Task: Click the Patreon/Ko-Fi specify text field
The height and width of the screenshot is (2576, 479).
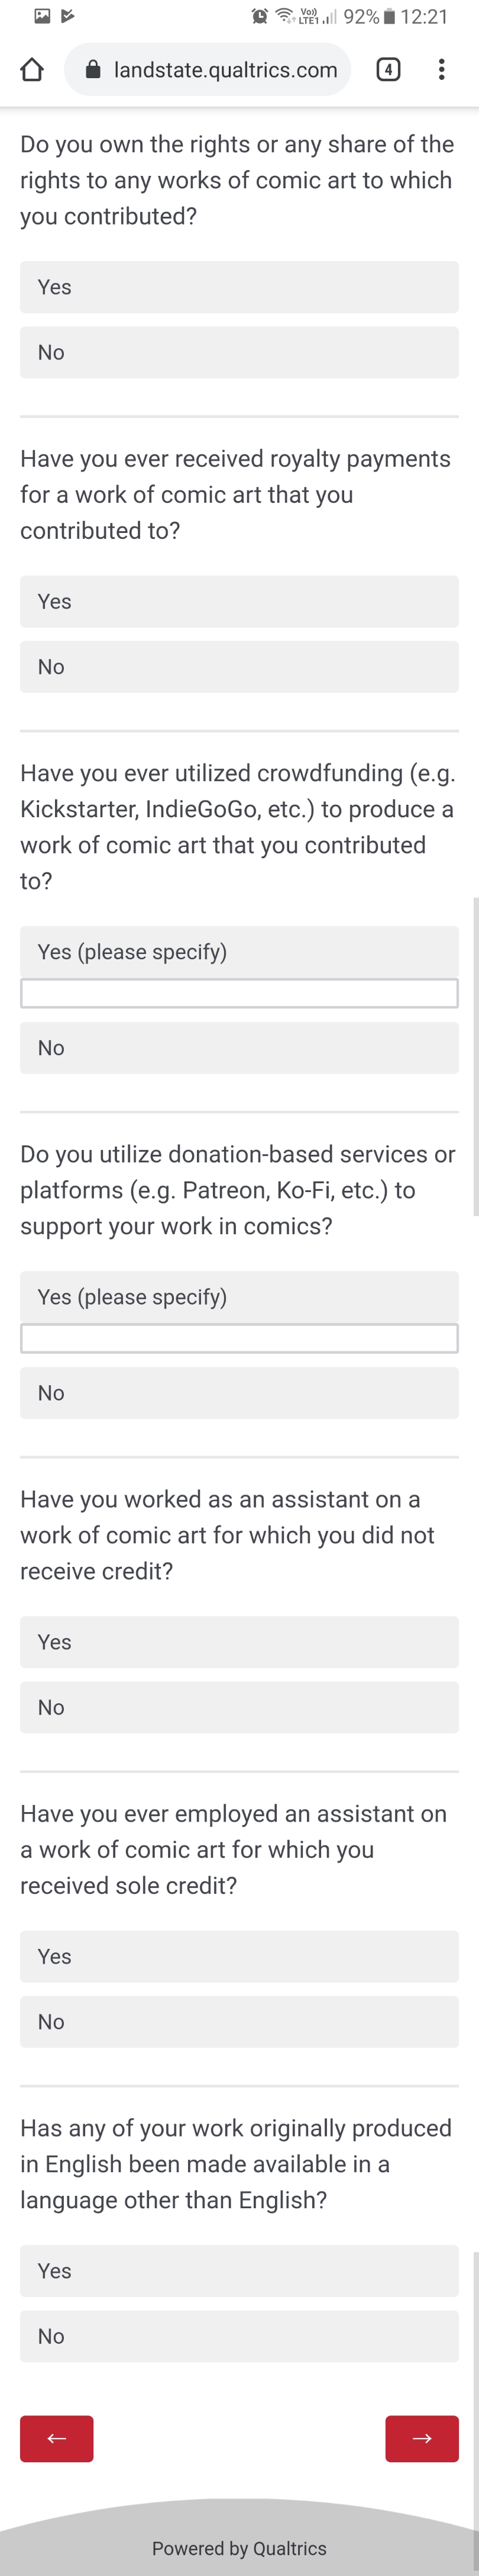Action: 239,1338
